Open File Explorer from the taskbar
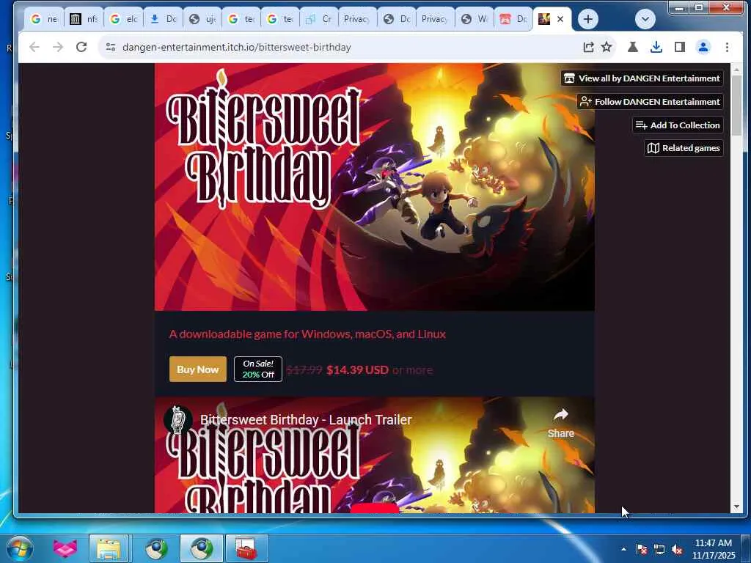751x563 pixels. pyautogui.click(x=109, y=548)
